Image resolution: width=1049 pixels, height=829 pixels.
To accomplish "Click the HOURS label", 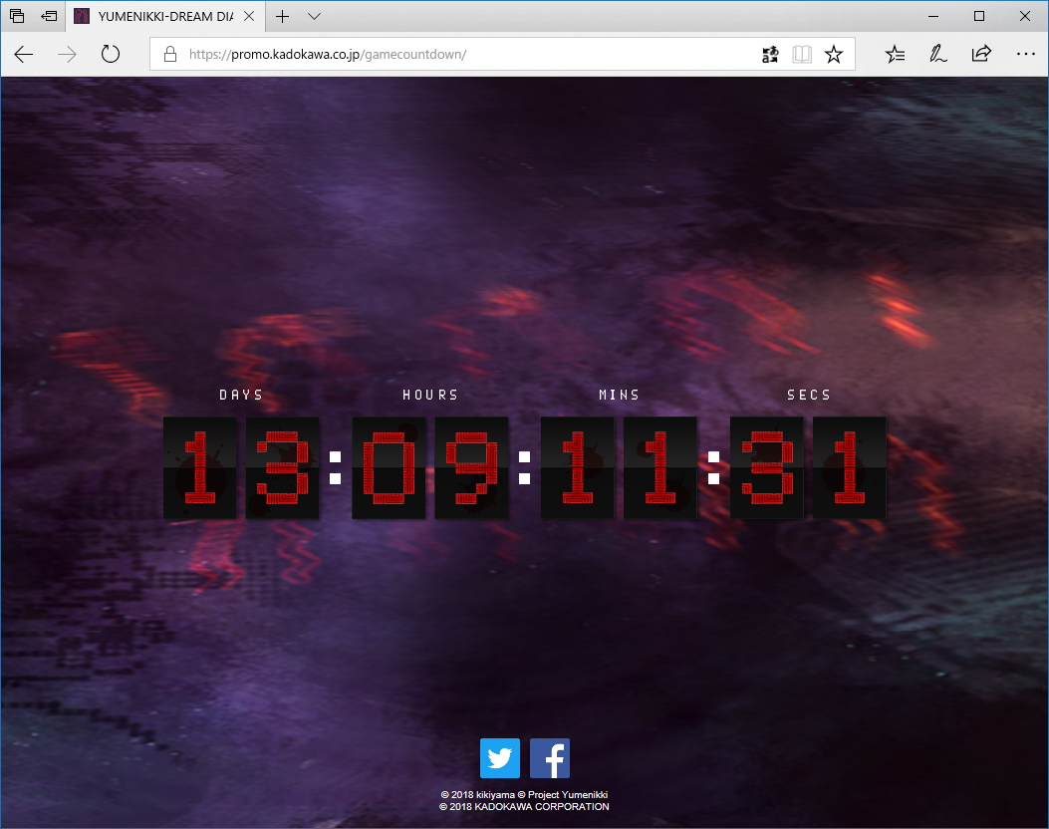I will [430, 395].
